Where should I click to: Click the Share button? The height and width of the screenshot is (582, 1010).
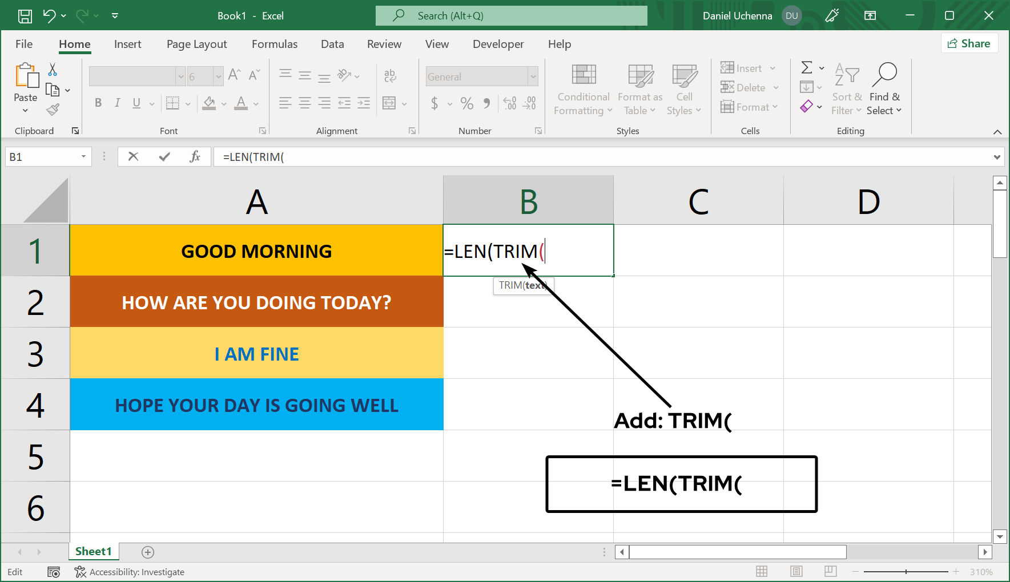[969, 43]
